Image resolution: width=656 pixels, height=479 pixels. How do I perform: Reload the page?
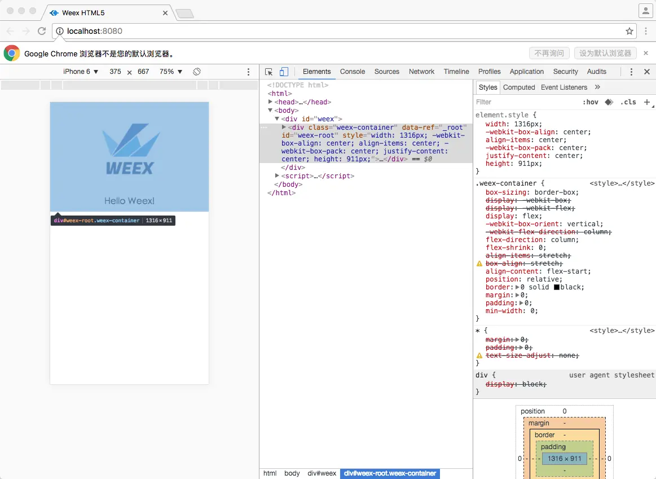coord(41,31)
